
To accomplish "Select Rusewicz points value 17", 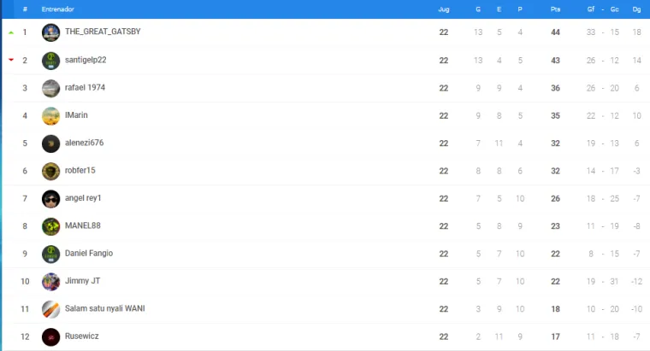I will pyautogui.click(x=555, y=337).
